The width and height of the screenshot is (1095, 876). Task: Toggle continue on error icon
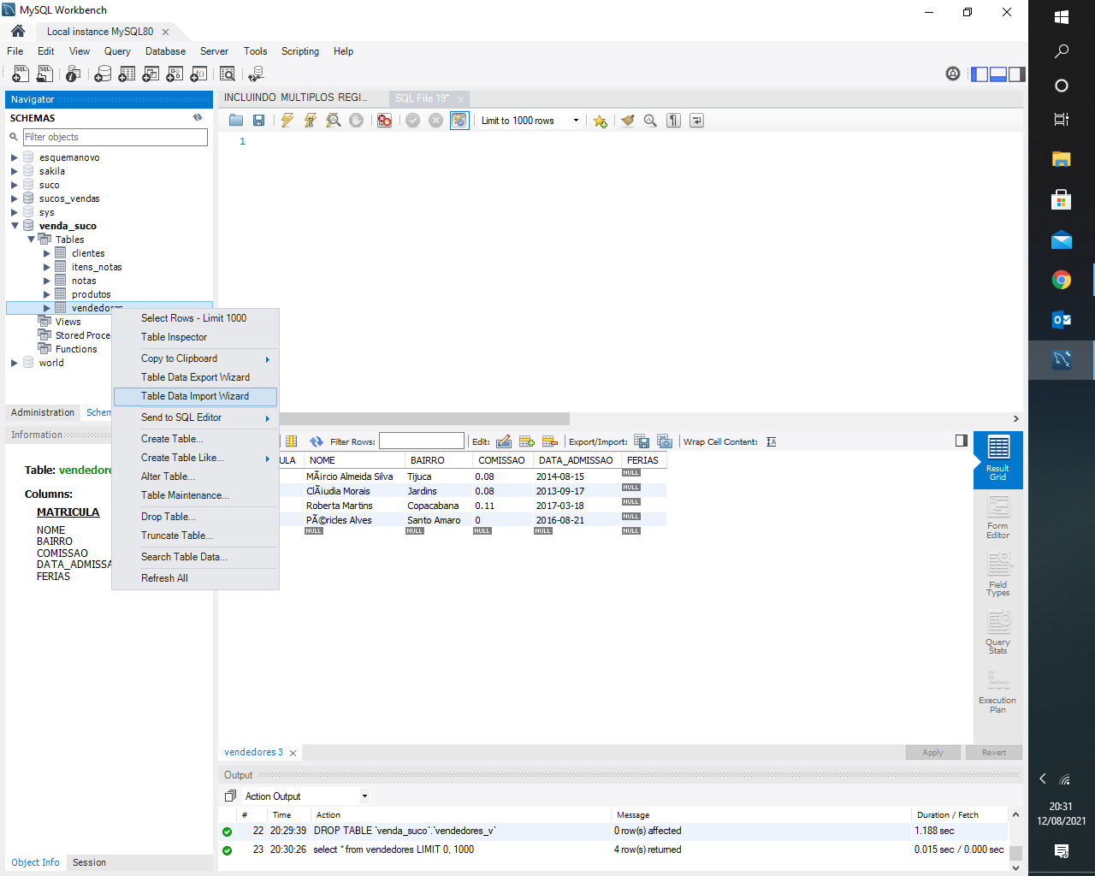pos(385,121)
